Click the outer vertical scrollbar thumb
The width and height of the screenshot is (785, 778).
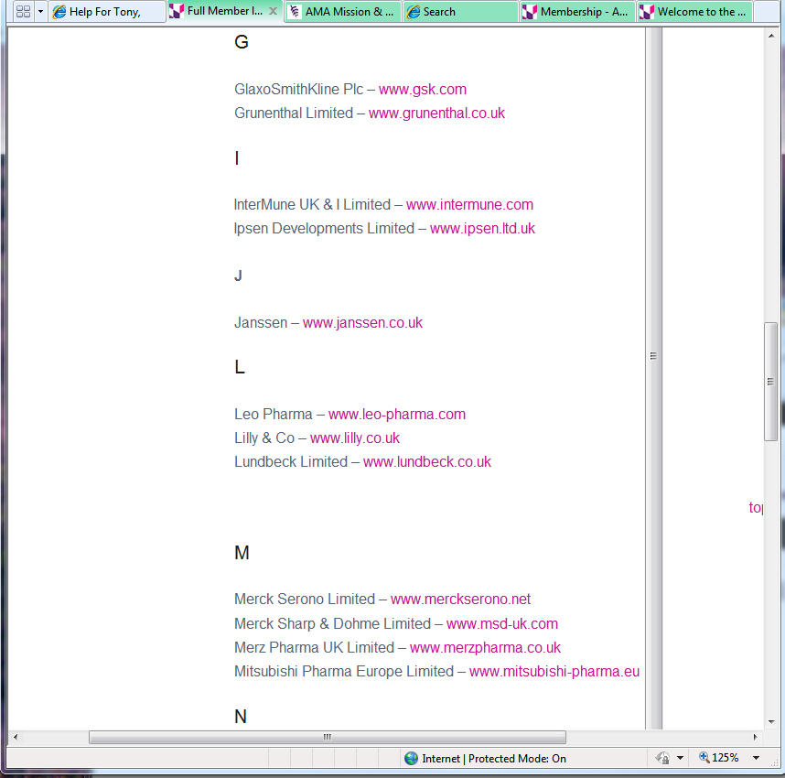click(771, 382)
